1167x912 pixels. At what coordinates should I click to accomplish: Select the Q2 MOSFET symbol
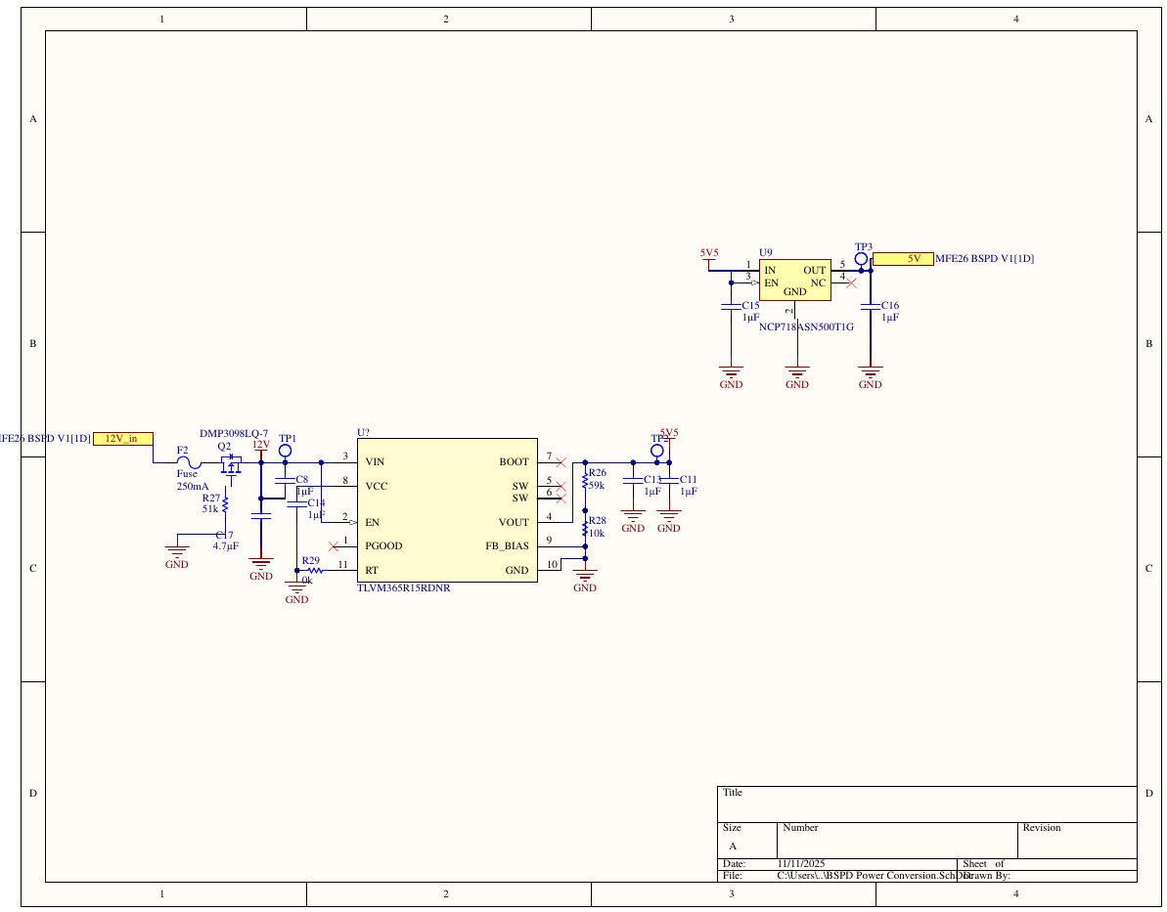tap(232, 465)
